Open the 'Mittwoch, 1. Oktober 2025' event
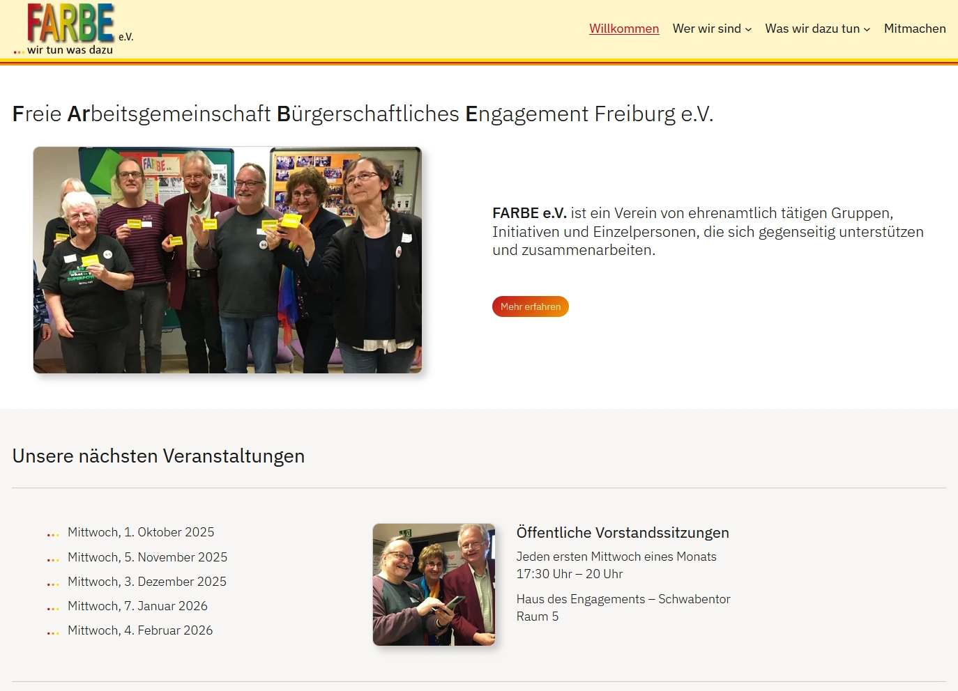The height and width of the screenshot is (691, 958). click(x=141, y=532)
